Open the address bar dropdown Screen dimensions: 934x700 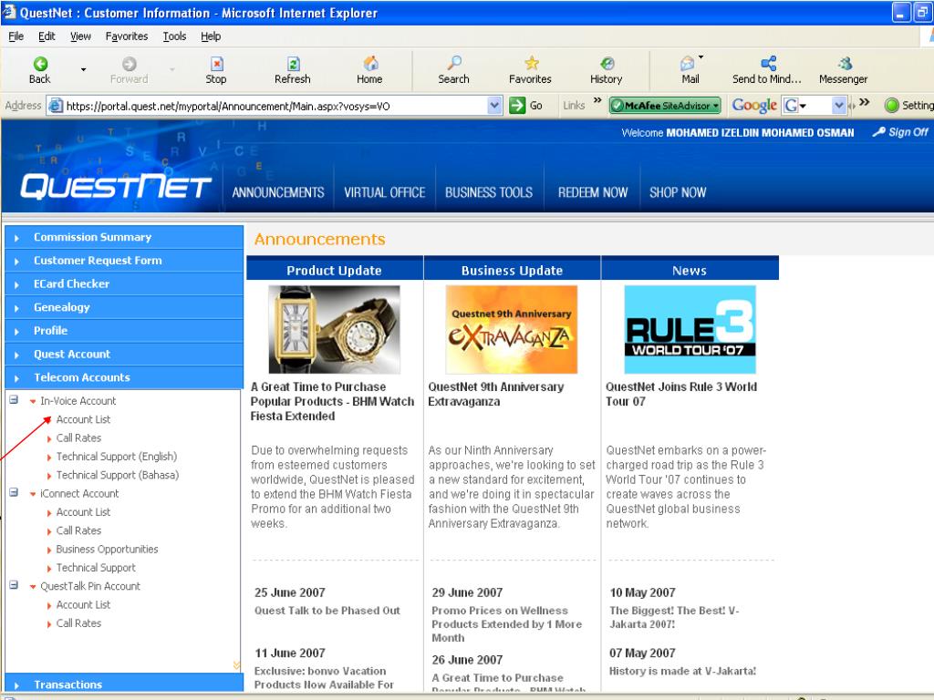(x=493, y=106)
